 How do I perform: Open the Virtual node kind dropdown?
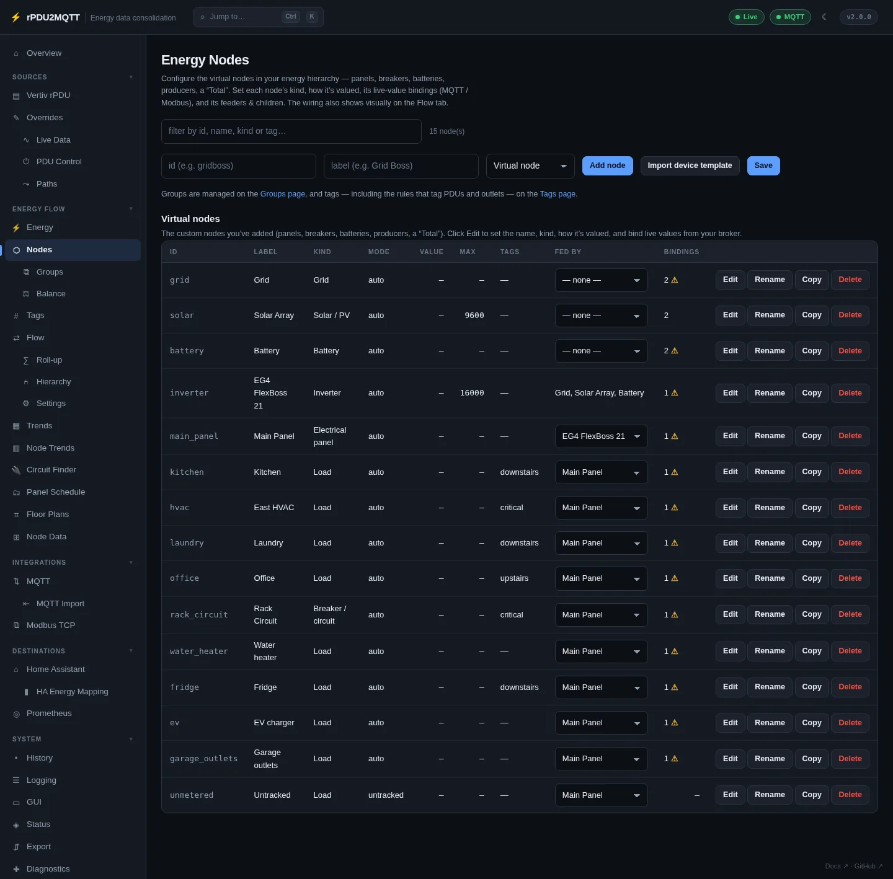(x=530, y=166)
